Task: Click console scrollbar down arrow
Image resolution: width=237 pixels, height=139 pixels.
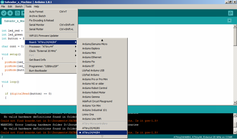Action: pos(235,133)
